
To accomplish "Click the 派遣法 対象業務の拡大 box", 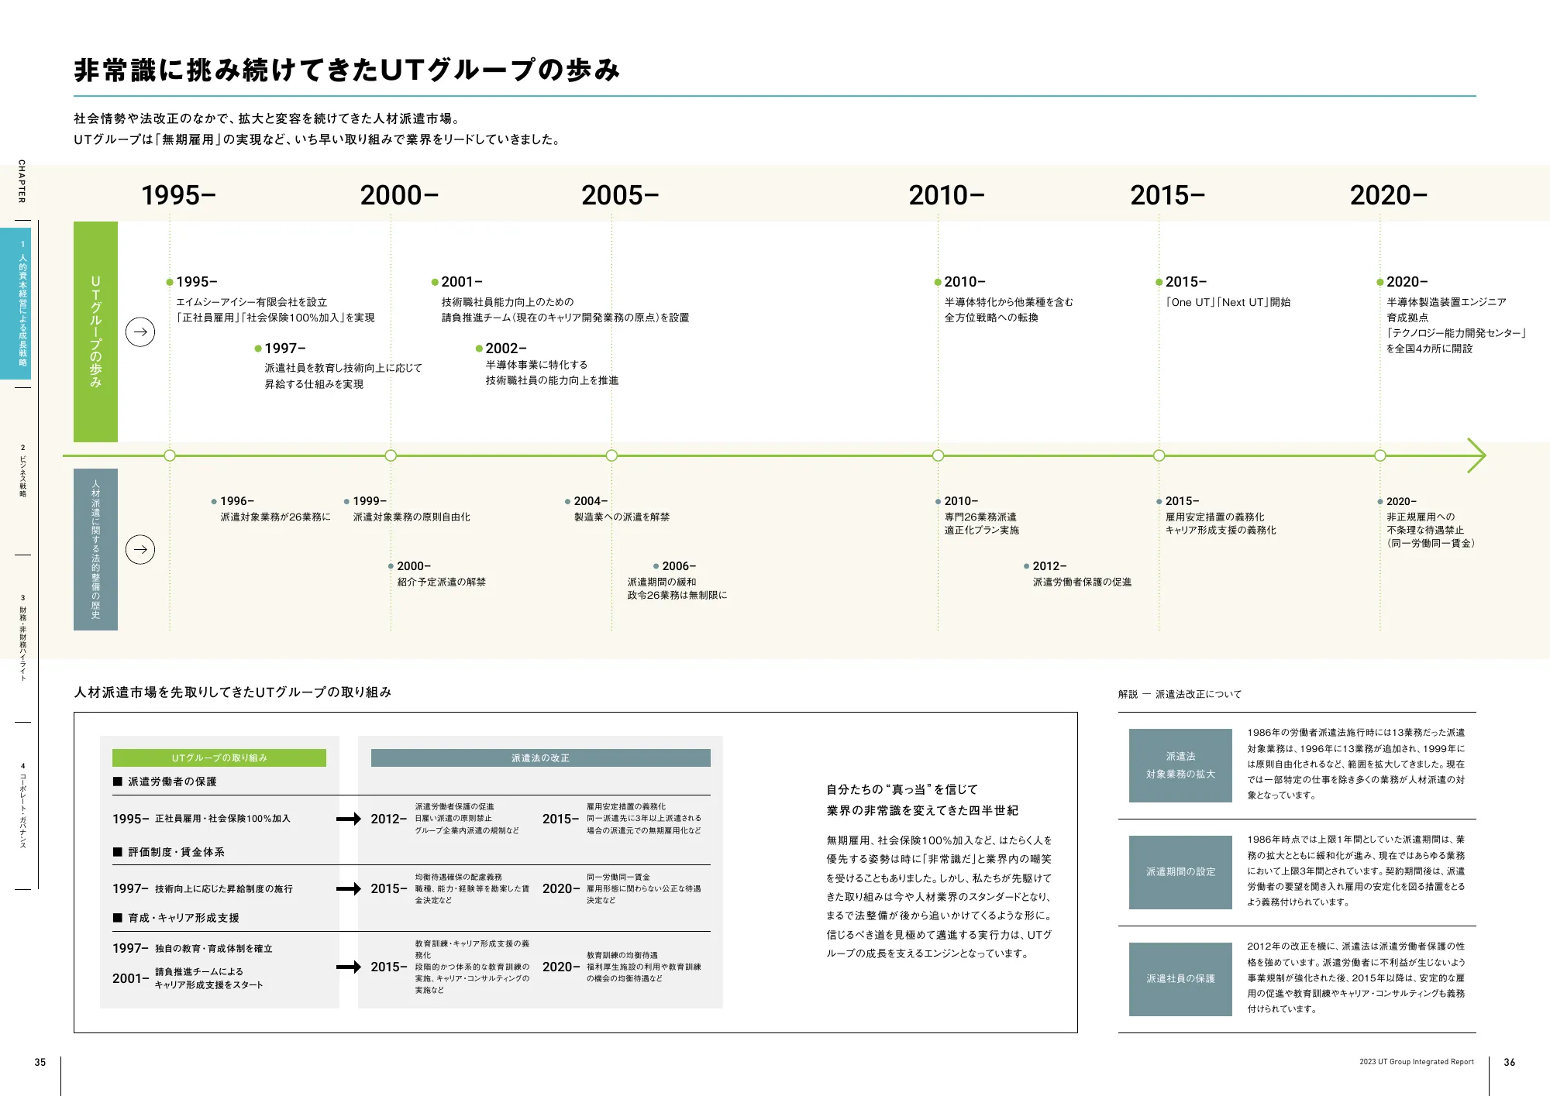I will tap(1180, 765).
